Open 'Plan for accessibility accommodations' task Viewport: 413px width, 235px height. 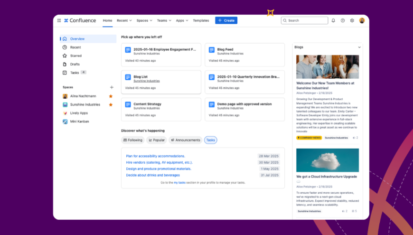coord(155,156)
